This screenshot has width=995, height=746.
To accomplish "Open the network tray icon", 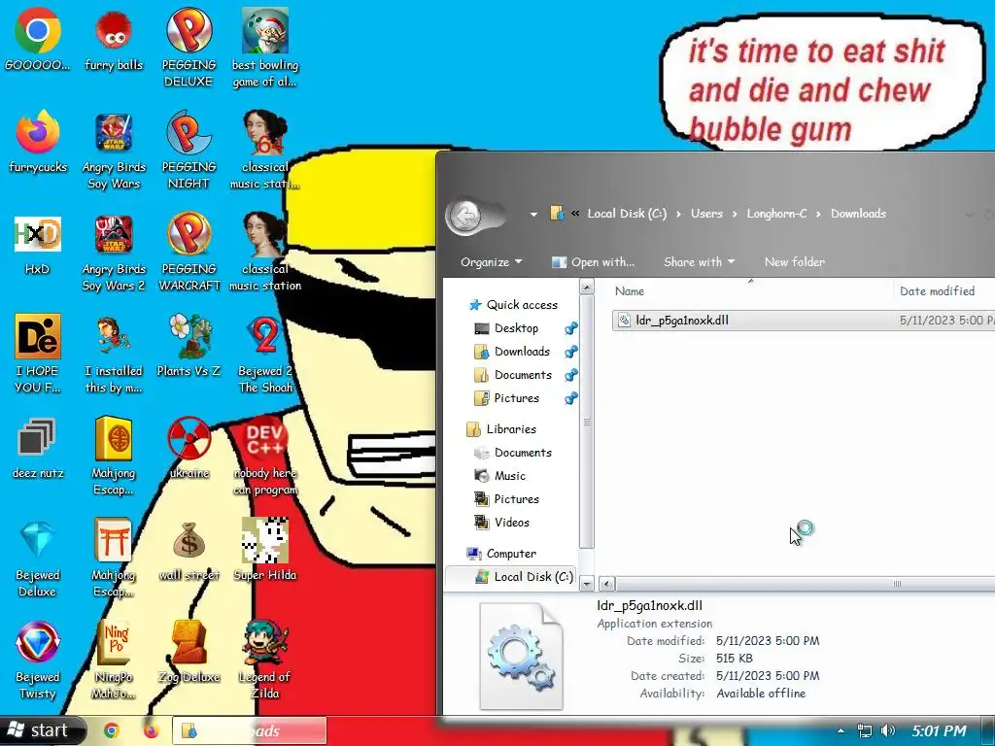I will click(x=864, y=730).
